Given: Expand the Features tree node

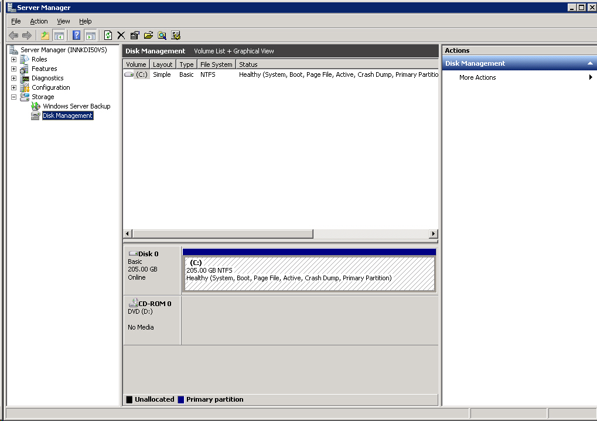Looking at the screenshot, I should point(13,69).
